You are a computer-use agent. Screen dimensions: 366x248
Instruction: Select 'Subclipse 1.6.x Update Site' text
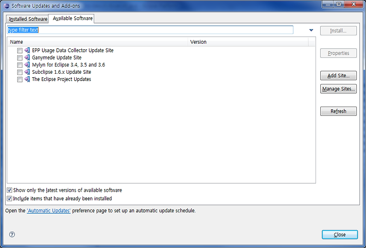(x=62, y=72)
